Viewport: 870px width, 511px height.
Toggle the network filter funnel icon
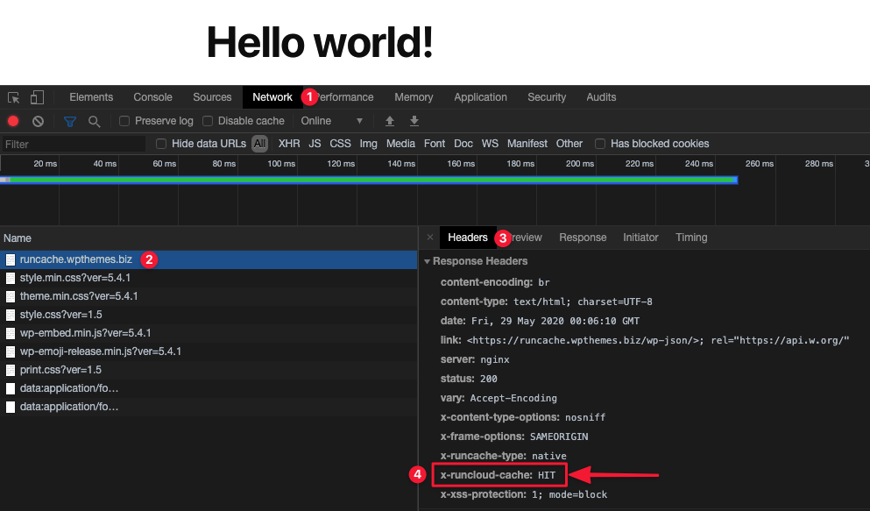tap(70, 121)
